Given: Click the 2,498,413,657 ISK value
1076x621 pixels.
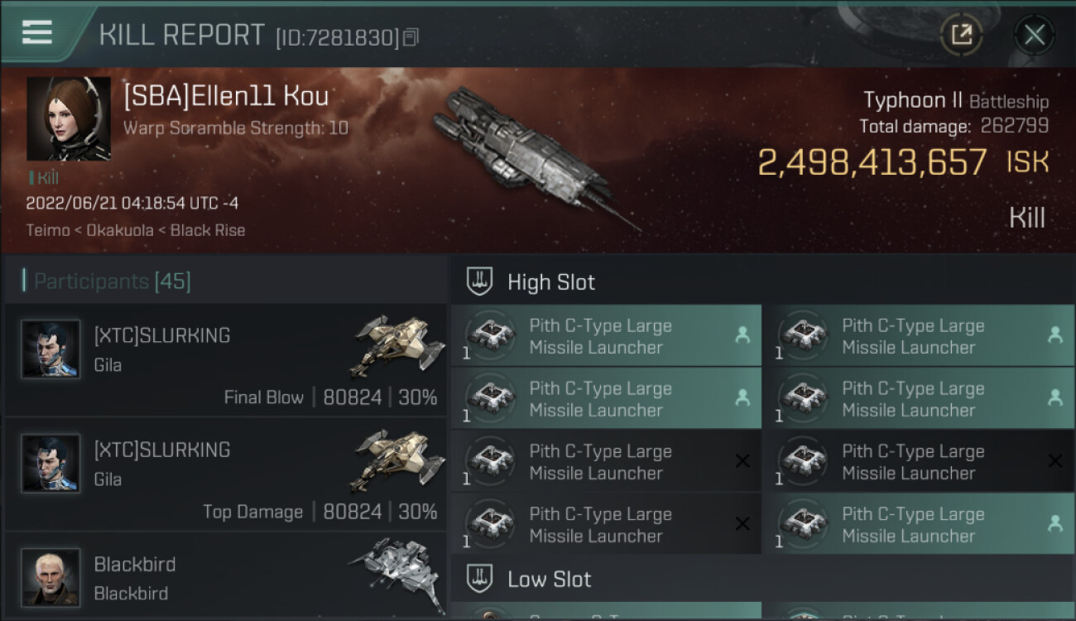Looking at the screenshot, I should [872, 163].
